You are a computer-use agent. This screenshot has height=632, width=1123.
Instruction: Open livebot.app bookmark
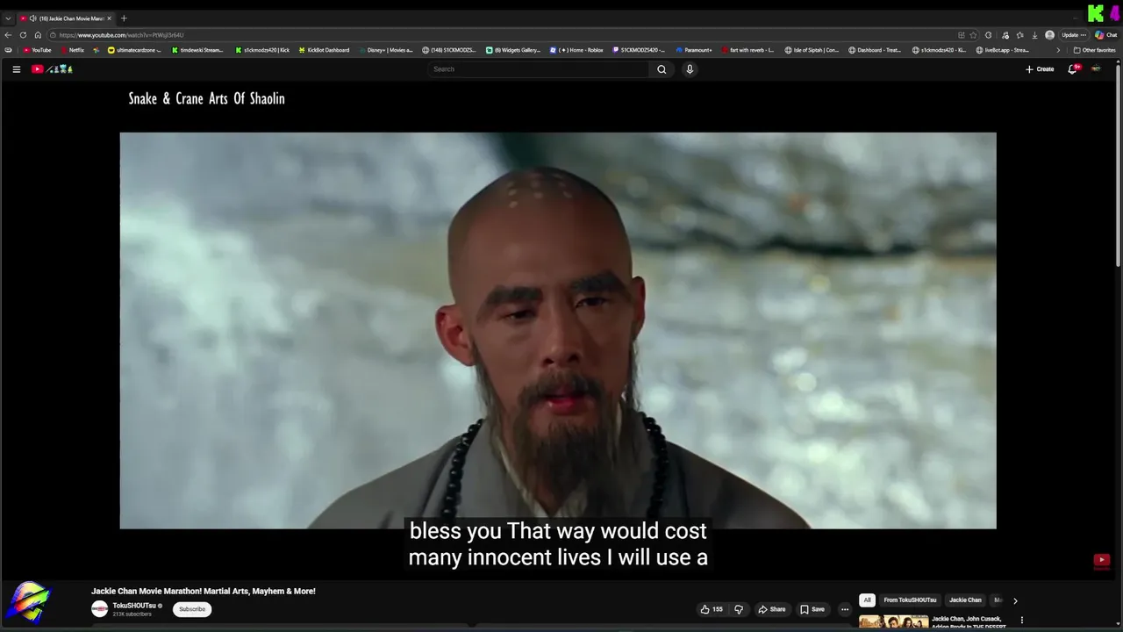coord(1003,50)
